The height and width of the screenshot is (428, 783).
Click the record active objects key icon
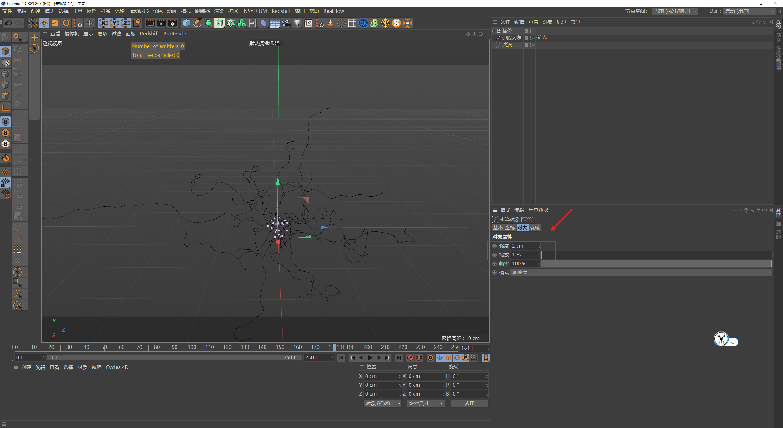(410, 358)
